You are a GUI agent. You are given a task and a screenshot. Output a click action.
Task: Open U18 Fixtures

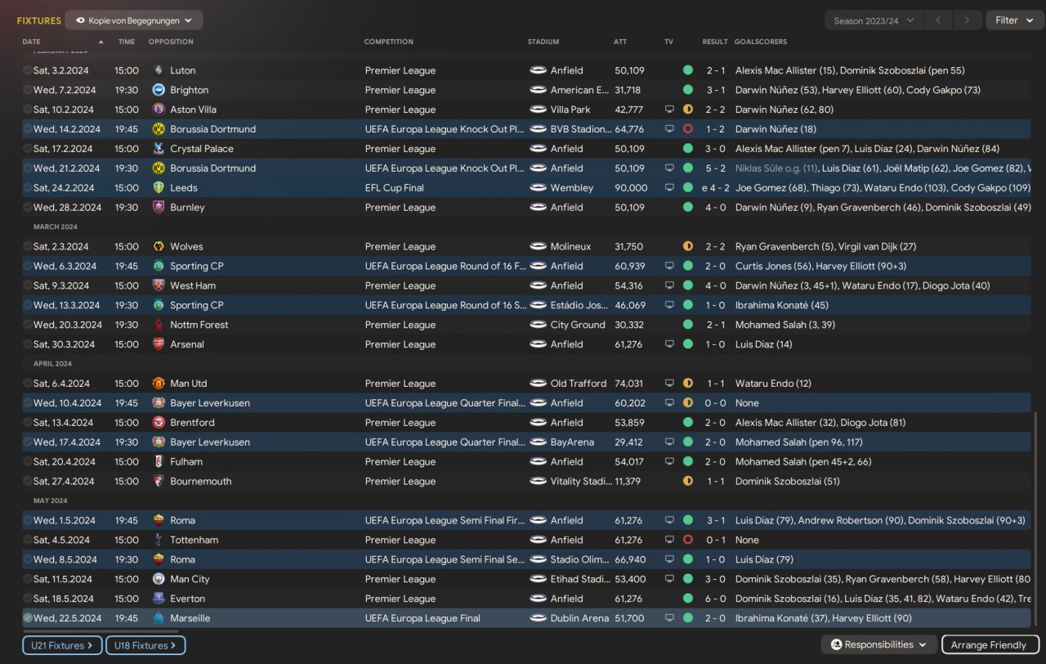point(145,646)
